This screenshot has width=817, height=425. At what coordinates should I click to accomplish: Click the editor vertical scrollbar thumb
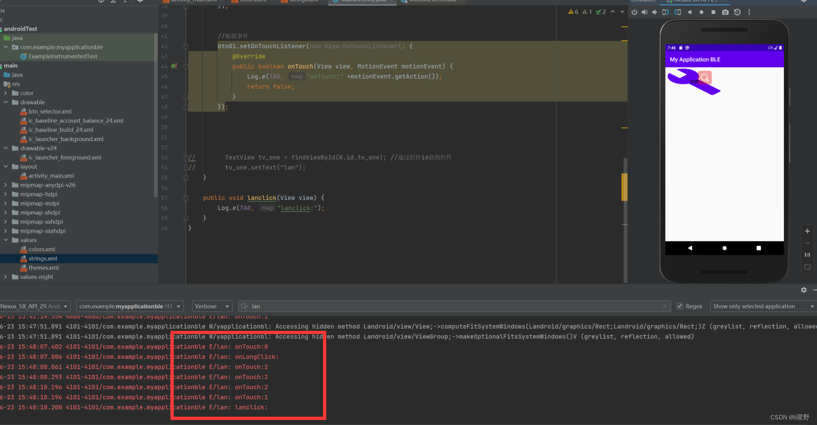tap(625, 220)
